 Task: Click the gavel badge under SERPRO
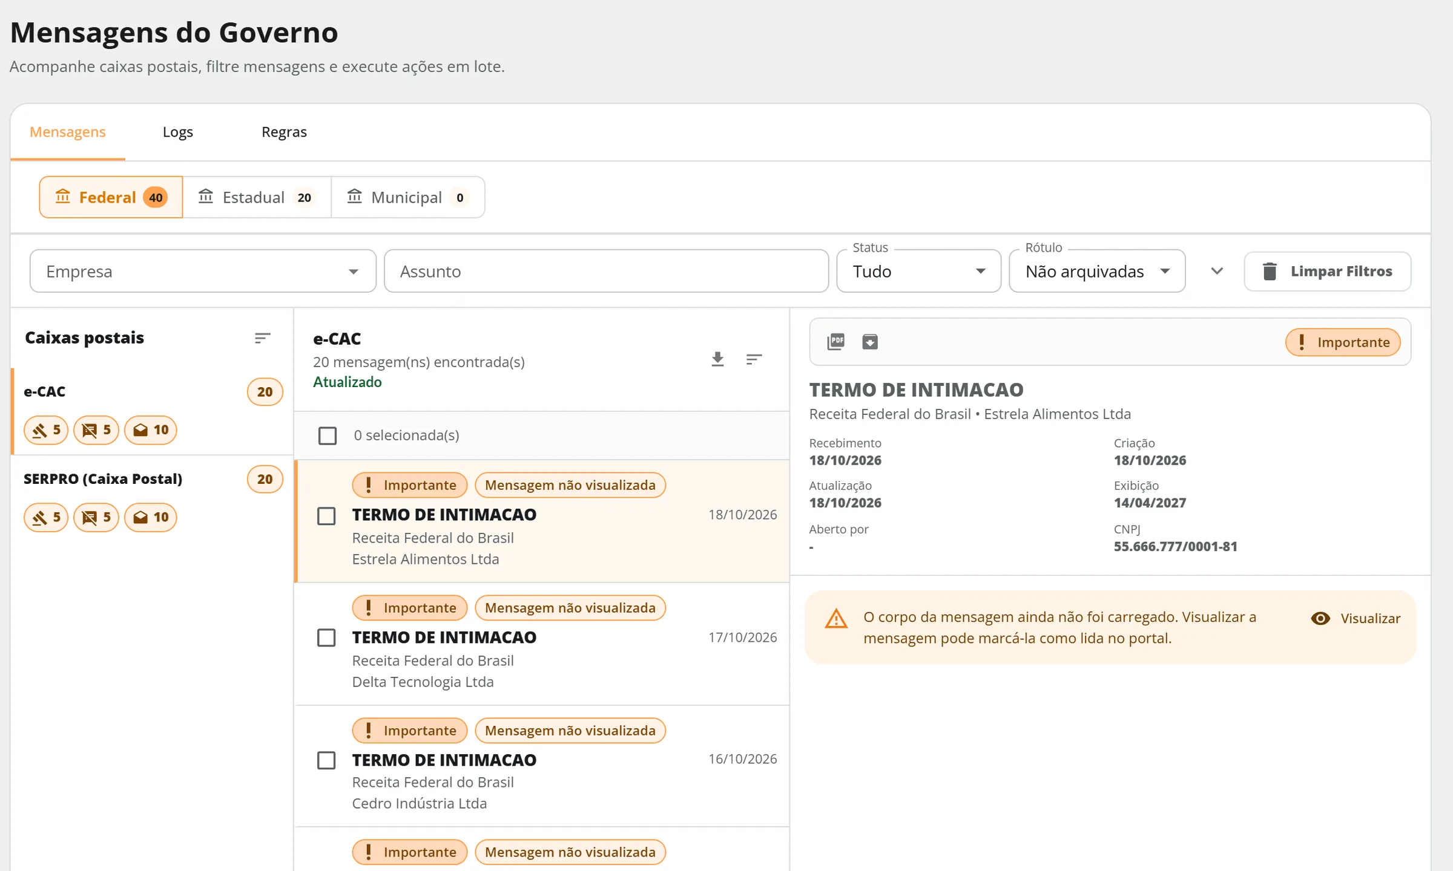(46, 517)
